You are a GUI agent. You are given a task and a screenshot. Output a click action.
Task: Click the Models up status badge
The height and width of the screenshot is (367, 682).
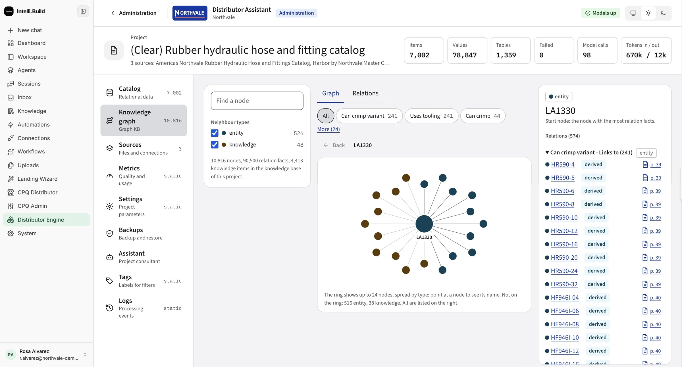point(600,13)
